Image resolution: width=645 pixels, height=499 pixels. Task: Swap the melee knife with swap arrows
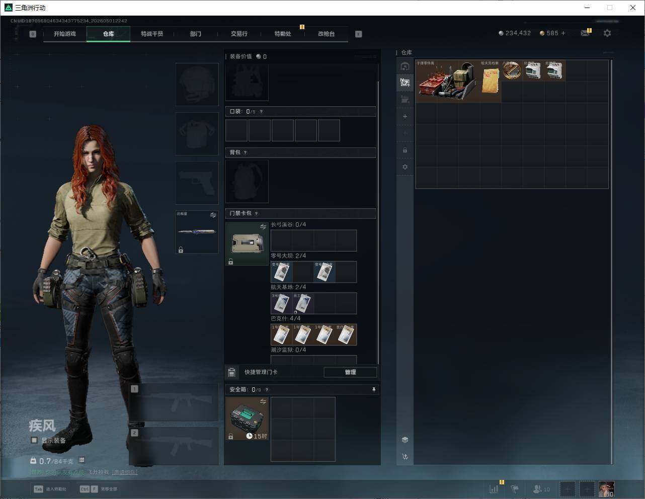tap(213, 215)
